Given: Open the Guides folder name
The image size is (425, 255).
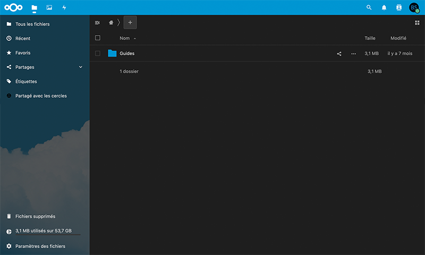Looking at the screenshot, I should [127, 53].
